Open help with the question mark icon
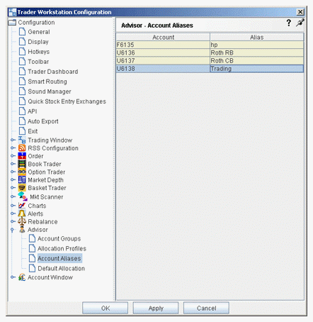This screenshot has height=322, width=313. (x=289, y=23)
